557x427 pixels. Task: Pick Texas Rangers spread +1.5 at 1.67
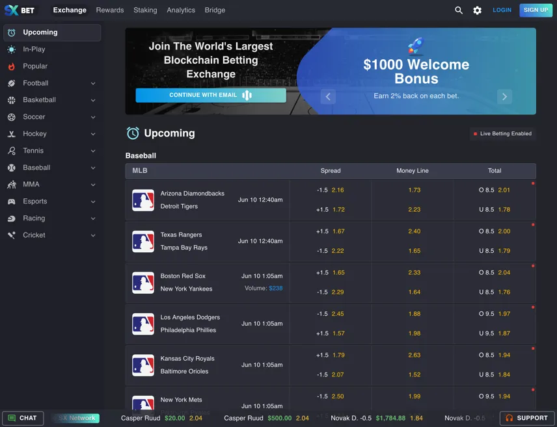point(331,231)
